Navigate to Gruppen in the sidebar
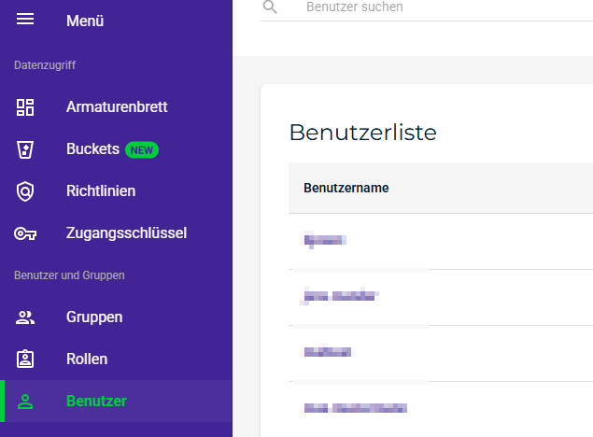The width and height of the screenshot is (593, 437). pyautogui.click(x=94, y=317)
